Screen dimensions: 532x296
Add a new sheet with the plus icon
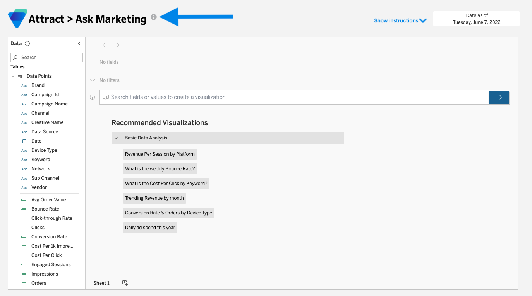click(125, 283)
